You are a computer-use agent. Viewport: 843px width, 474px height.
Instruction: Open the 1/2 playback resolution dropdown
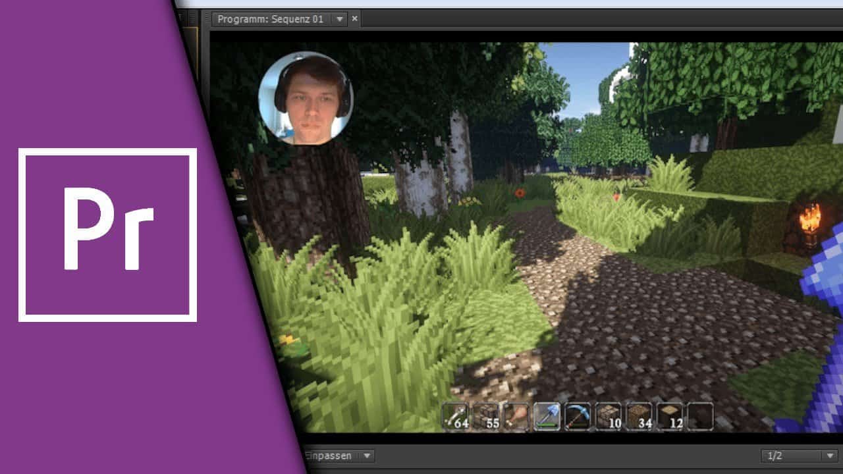(x=799, y=456)
